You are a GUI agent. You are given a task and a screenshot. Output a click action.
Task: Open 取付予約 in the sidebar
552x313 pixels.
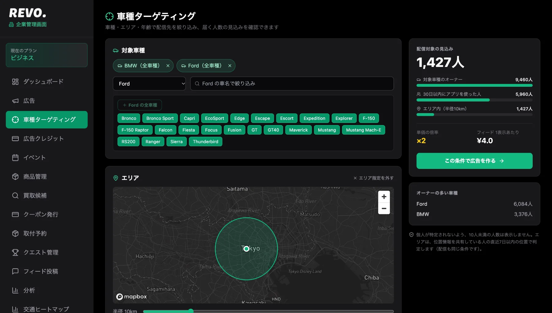(x=47, y=234)
